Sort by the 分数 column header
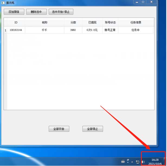The height and width of the screenshot is (166, 167). [x=73, y=23]
